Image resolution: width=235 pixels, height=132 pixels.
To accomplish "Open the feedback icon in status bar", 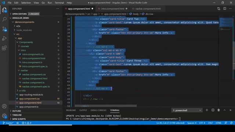I will 226,123.
